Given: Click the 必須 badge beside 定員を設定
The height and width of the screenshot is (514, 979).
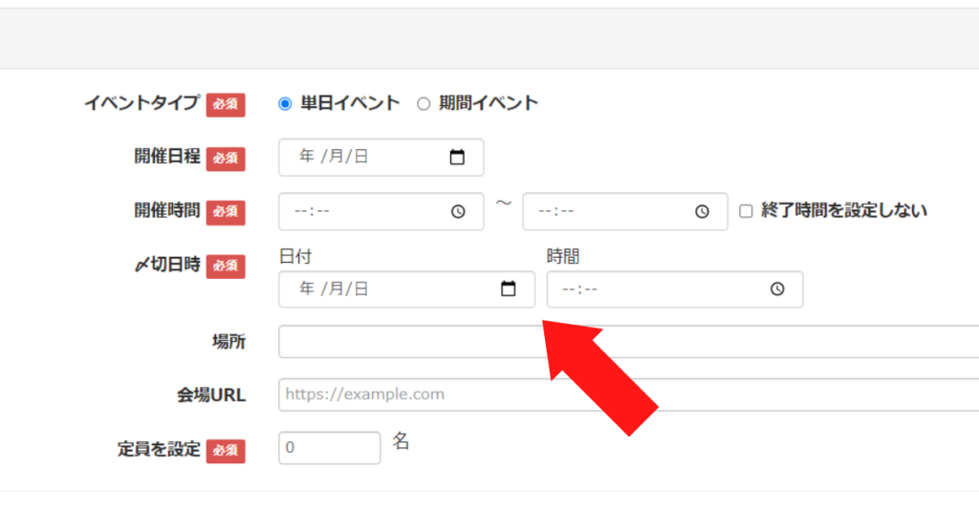Looking at the screenshot, I should tap(226, 450).
